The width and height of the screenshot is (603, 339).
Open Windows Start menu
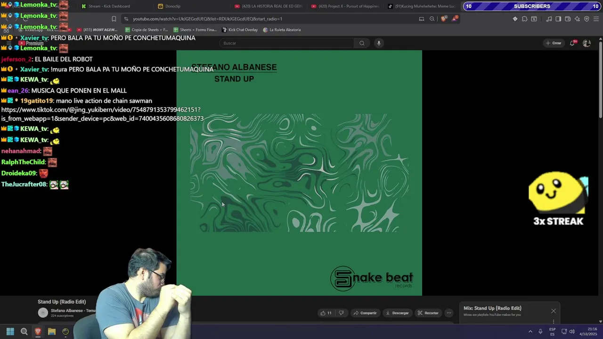tap(10, 331)
